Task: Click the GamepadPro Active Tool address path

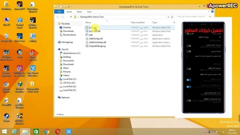Action: [92, 17]
